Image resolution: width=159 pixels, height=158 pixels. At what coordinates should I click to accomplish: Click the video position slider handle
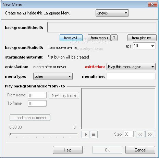10,134
